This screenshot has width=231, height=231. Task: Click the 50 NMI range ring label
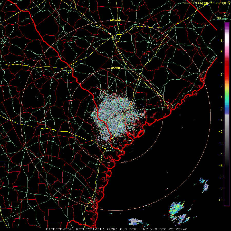tap(115, 68)
